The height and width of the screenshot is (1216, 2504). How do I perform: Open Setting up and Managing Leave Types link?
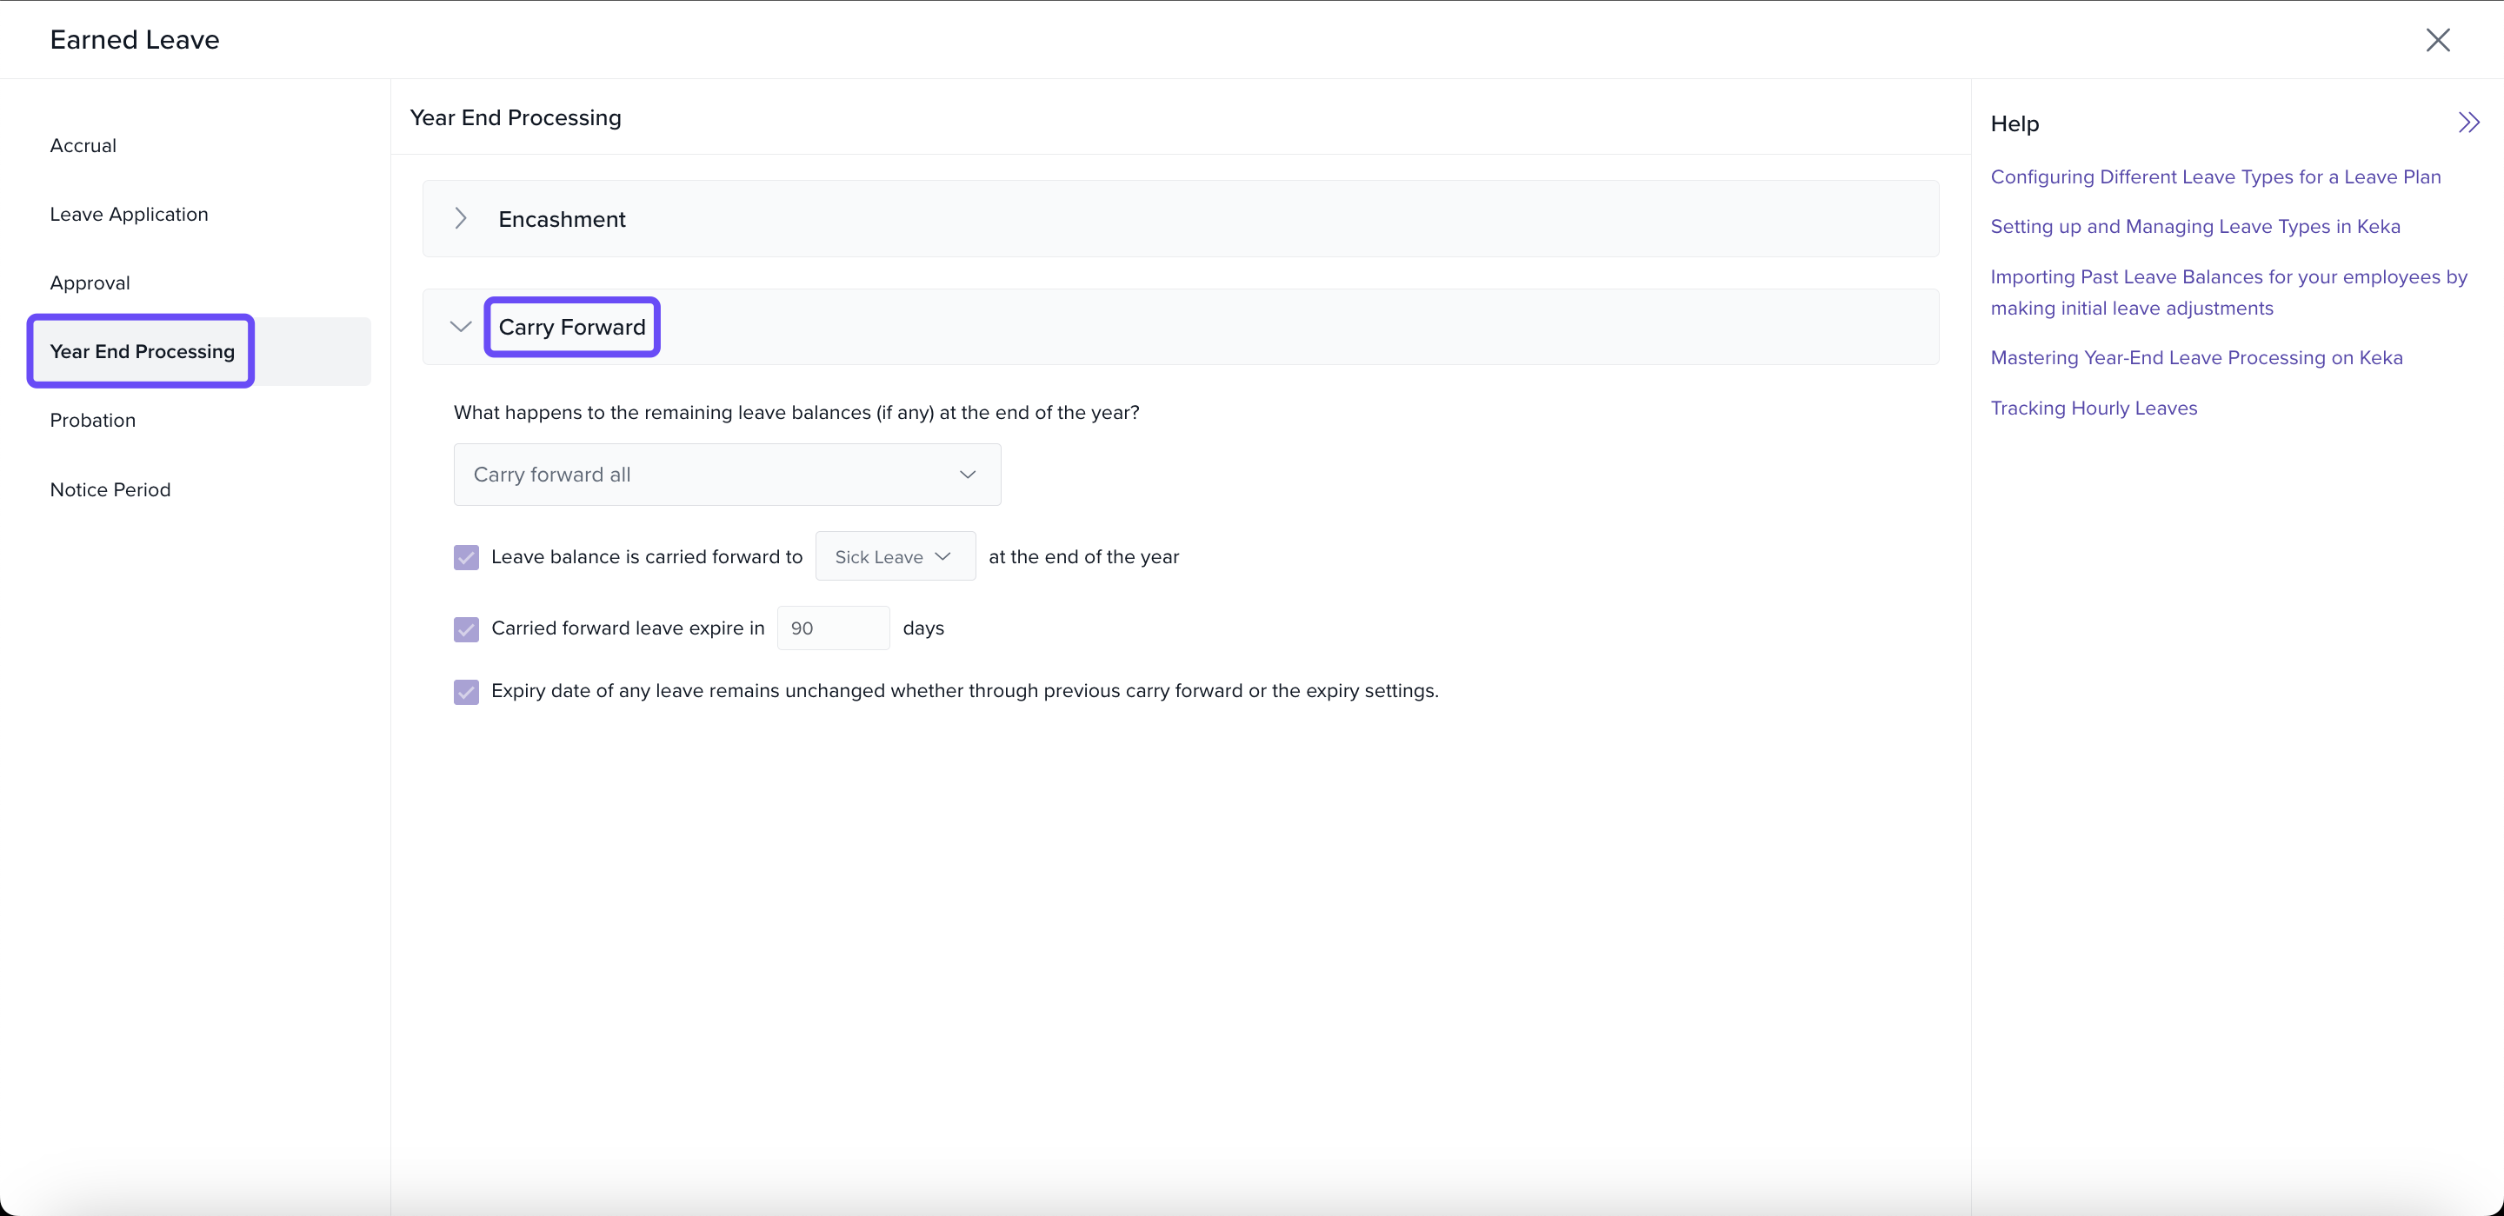pos(2194,227)
